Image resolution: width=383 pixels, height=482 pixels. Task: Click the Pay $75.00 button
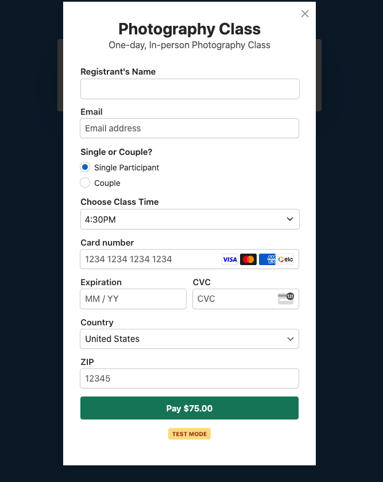click(189, 408)
